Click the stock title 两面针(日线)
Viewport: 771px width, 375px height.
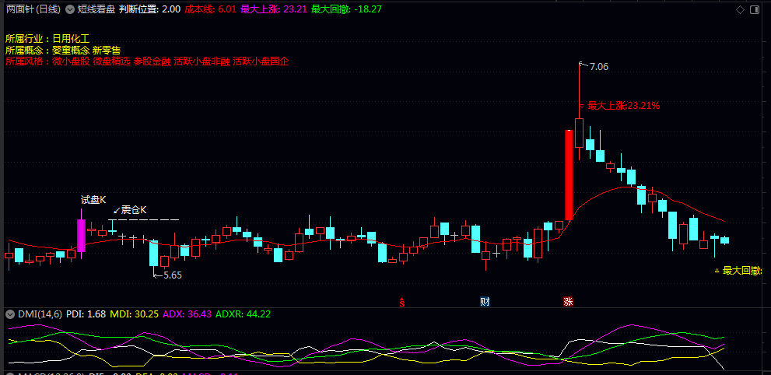(x=33, y=9)
